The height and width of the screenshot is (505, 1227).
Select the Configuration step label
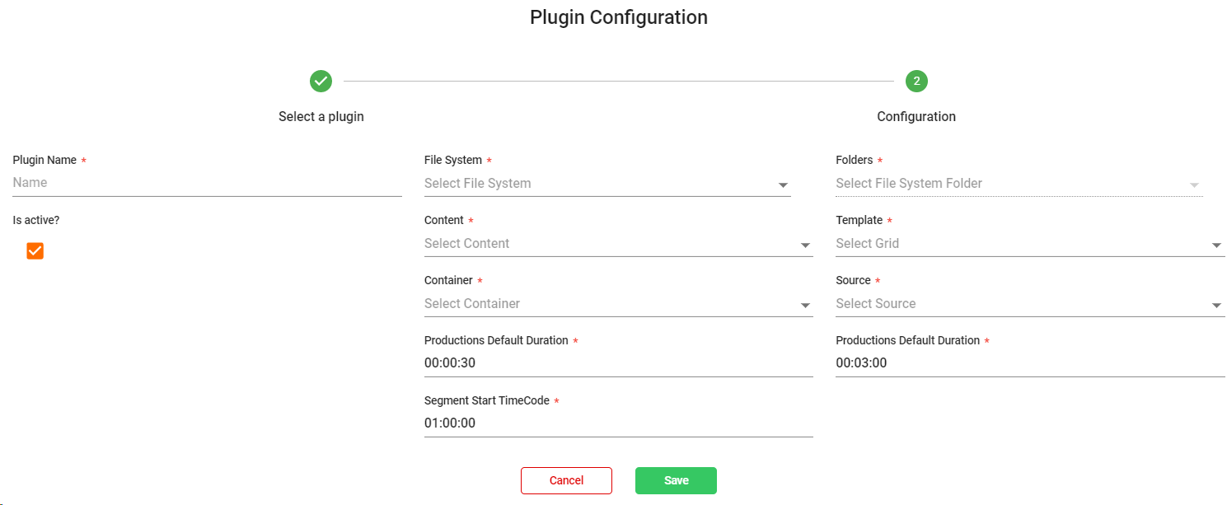(x=916, y=116)
